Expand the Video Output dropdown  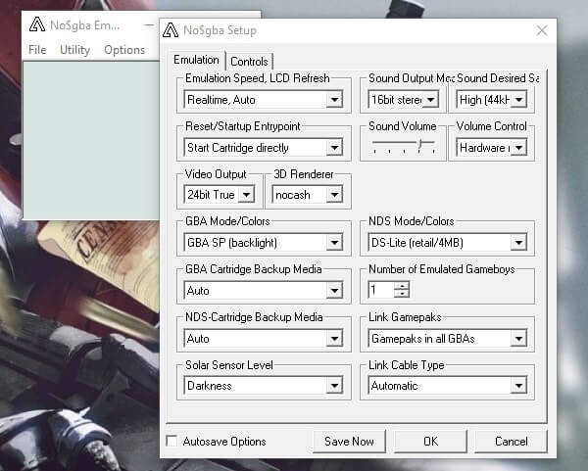(220, 195)
